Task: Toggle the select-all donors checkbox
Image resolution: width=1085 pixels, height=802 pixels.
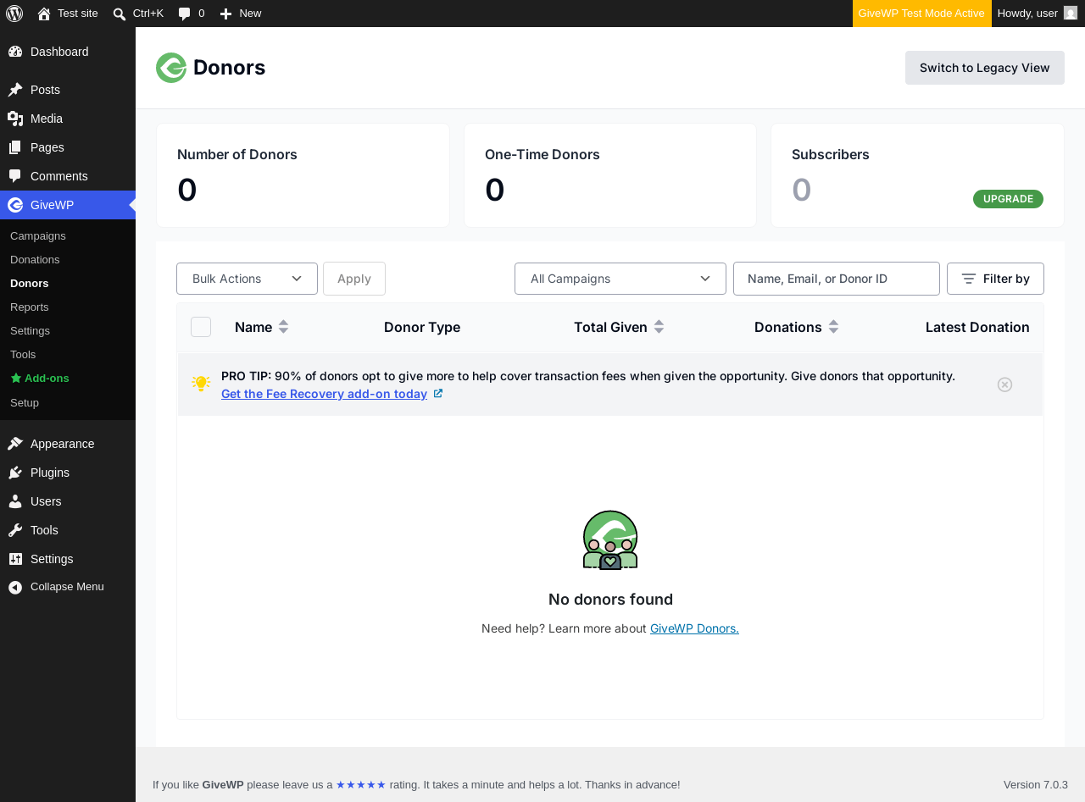Action: (201, 327)
